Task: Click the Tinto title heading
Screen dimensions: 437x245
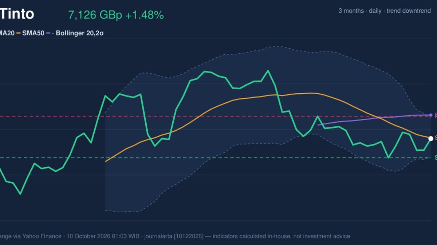Action: [x=17, y=14]
